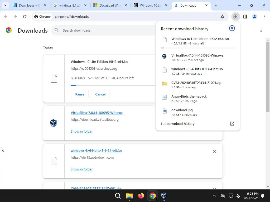The width and height of the screenshot is (270, 202).
Task: Click the themepack file icon in popup
Action: (165, 97)
